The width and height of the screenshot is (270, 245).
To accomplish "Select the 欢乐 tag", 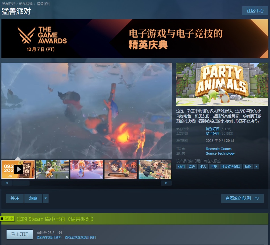I will [192, 167].
